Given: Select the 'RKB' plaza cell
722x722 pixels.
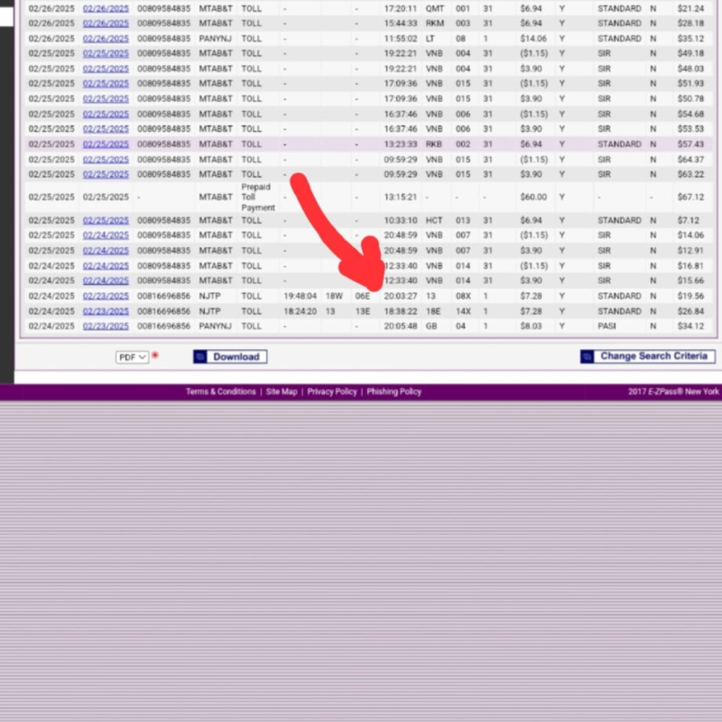Looking at the screenshot, I should click(434, 144).
